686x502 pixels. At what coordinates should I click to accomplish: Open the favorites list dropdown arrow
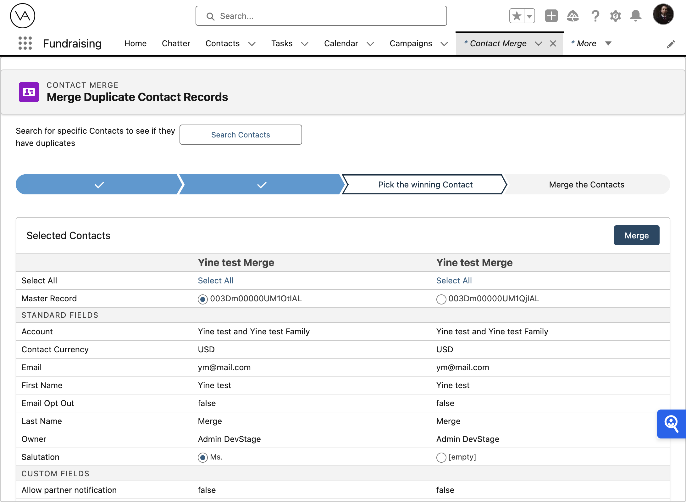click(x=529, y=16)
